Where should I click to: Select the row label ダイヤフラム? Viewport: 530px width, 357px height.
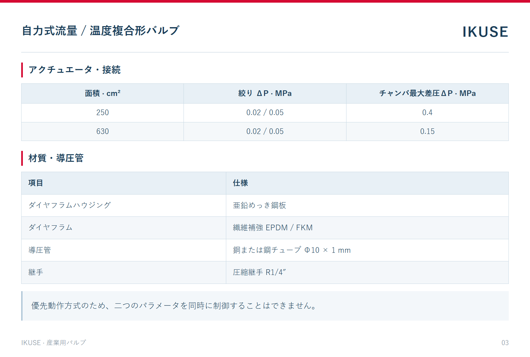point(50,227)
